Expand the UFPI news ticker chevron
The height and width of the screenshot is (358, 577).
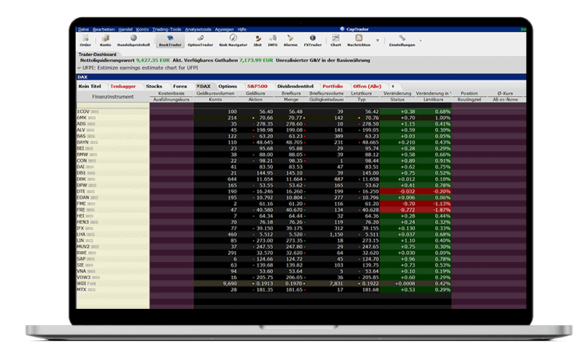[x=80, y=68]
